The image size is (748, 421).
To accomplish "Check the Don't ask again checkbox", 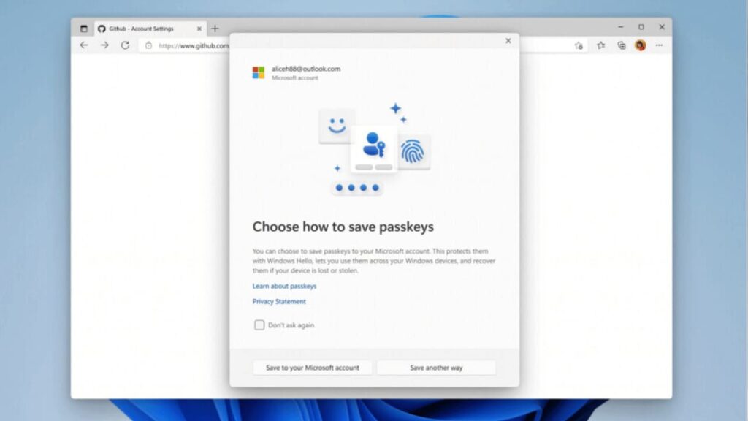I will 259,325.
